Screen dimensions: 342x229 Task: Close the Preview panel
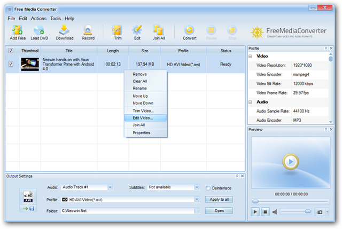[x=331, y=129]
